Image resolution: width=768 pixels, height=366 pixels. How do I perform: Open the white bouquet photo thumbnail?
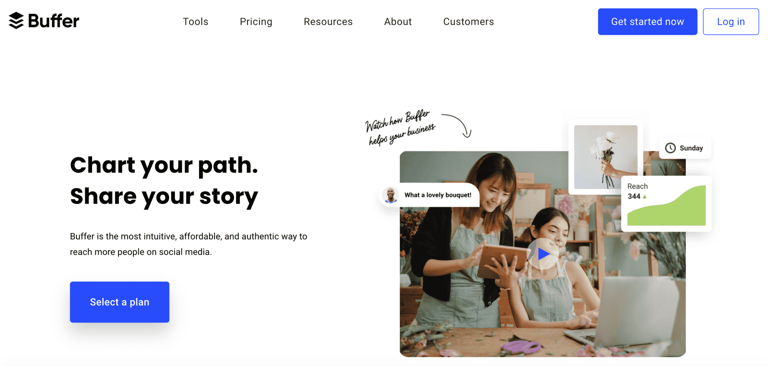point(606,157)
